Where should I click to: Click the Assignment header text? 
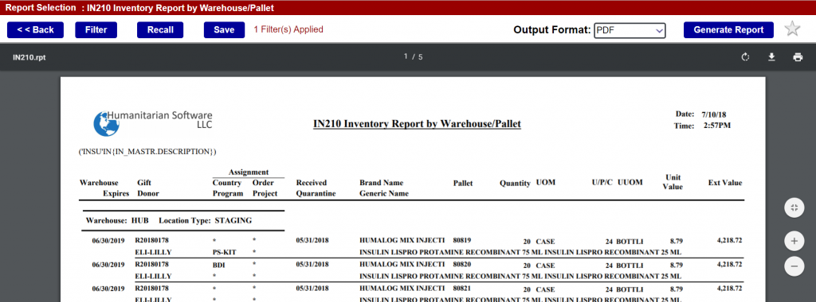click(x=249, y=172)
